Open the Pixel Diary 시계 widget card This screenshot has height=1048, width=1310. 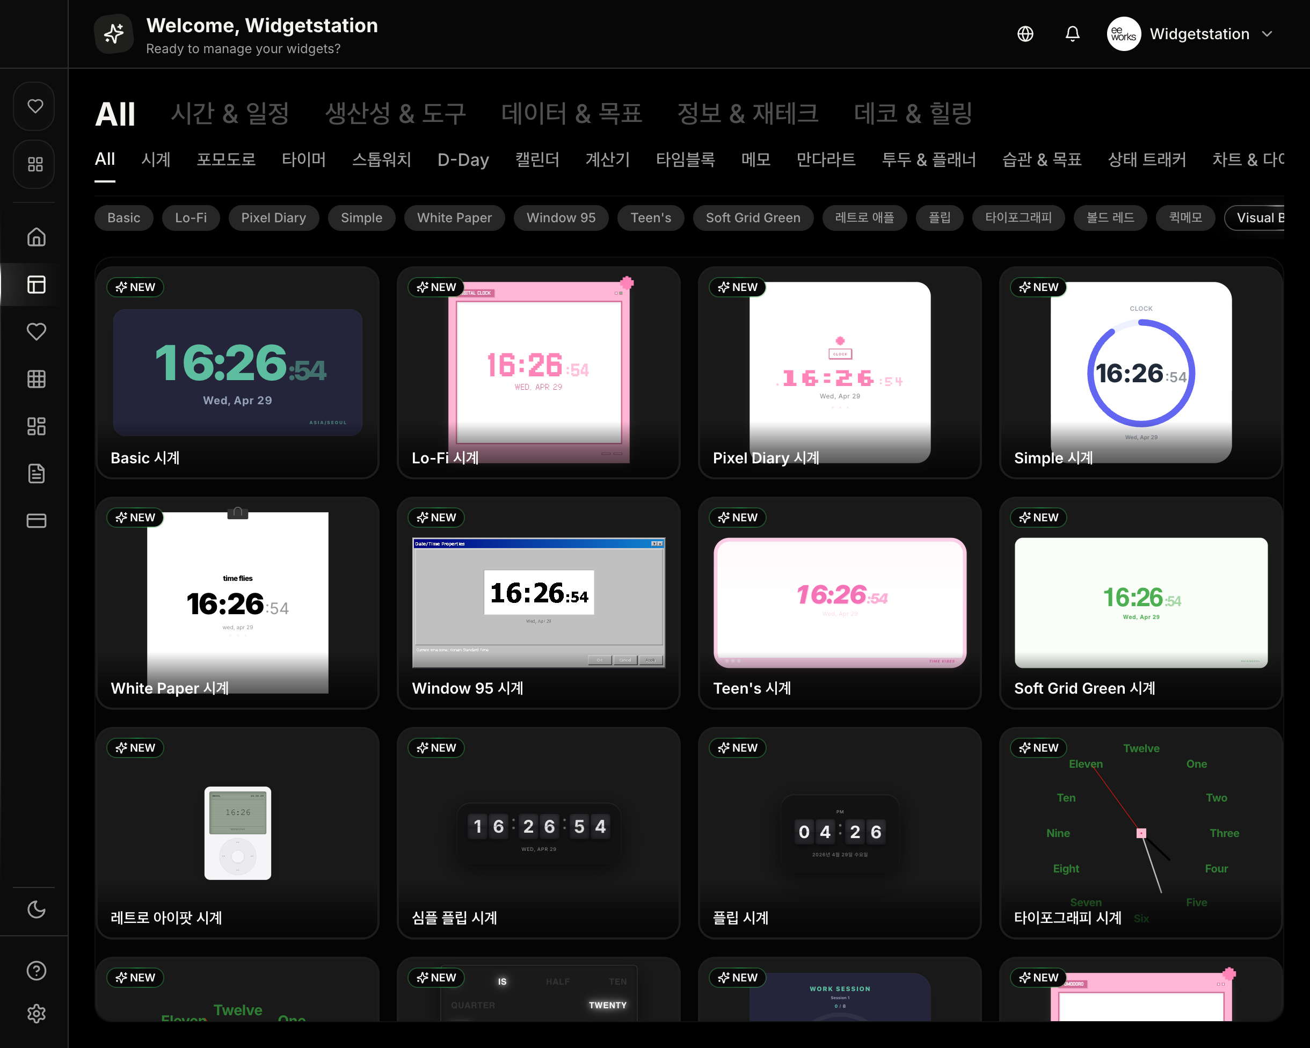(840, 373)
